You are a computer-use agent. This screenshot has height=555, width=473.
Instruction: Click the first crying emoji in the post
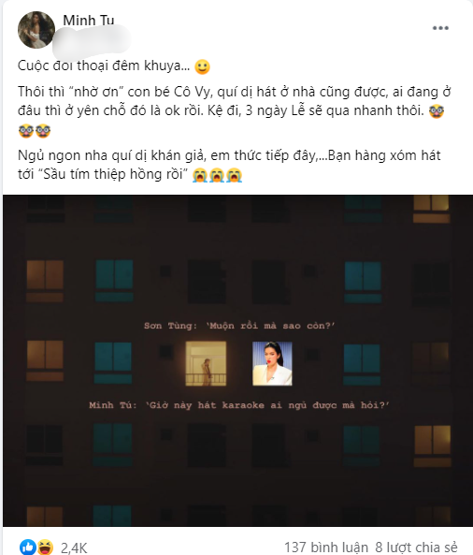point(200,175)
